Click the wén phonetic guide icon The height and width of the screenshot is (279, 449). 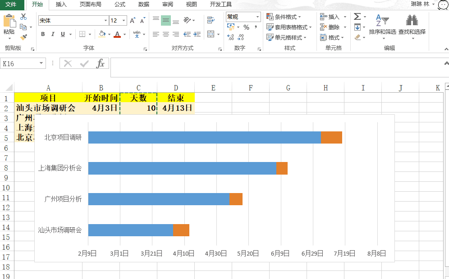click(x=137, y=34)
